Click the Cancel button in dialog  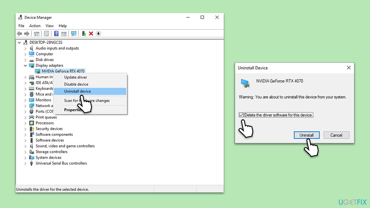pos(336,135)
